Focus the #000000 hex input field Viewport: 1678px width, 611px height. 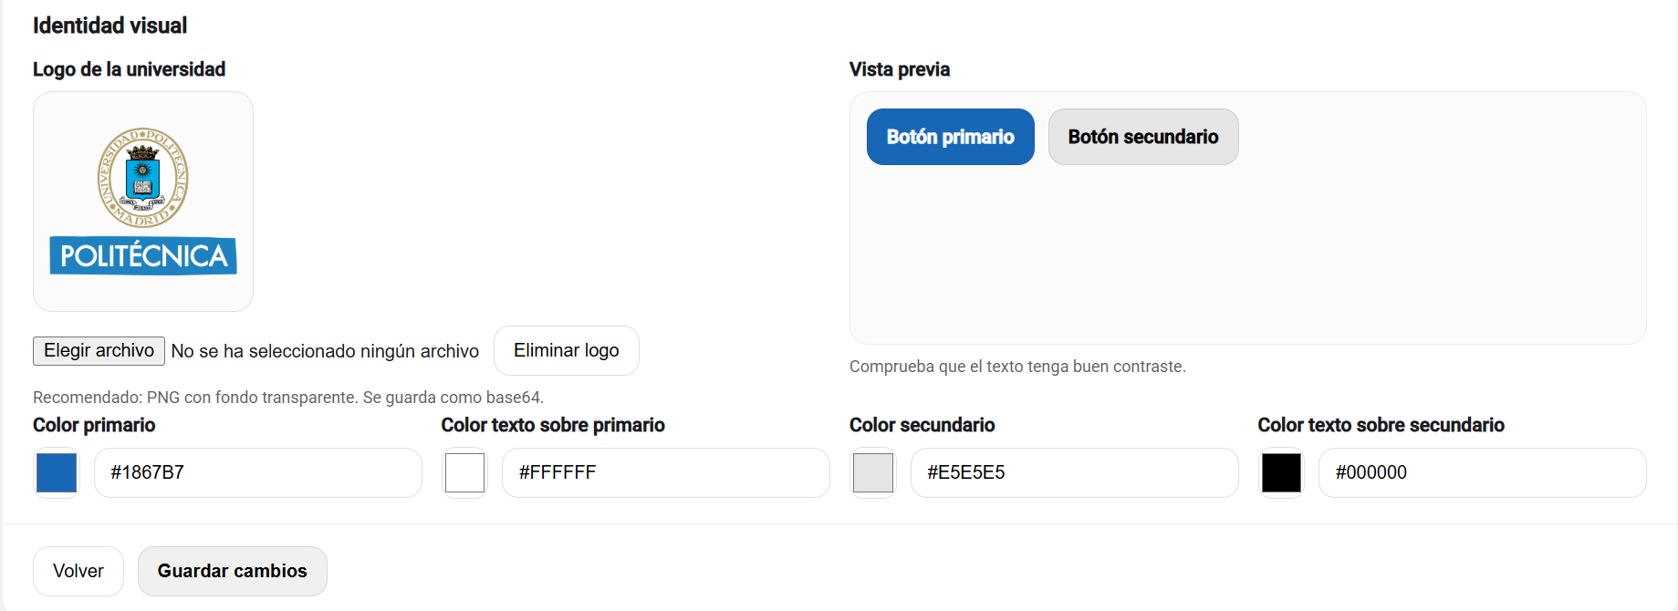[1482, 473]
